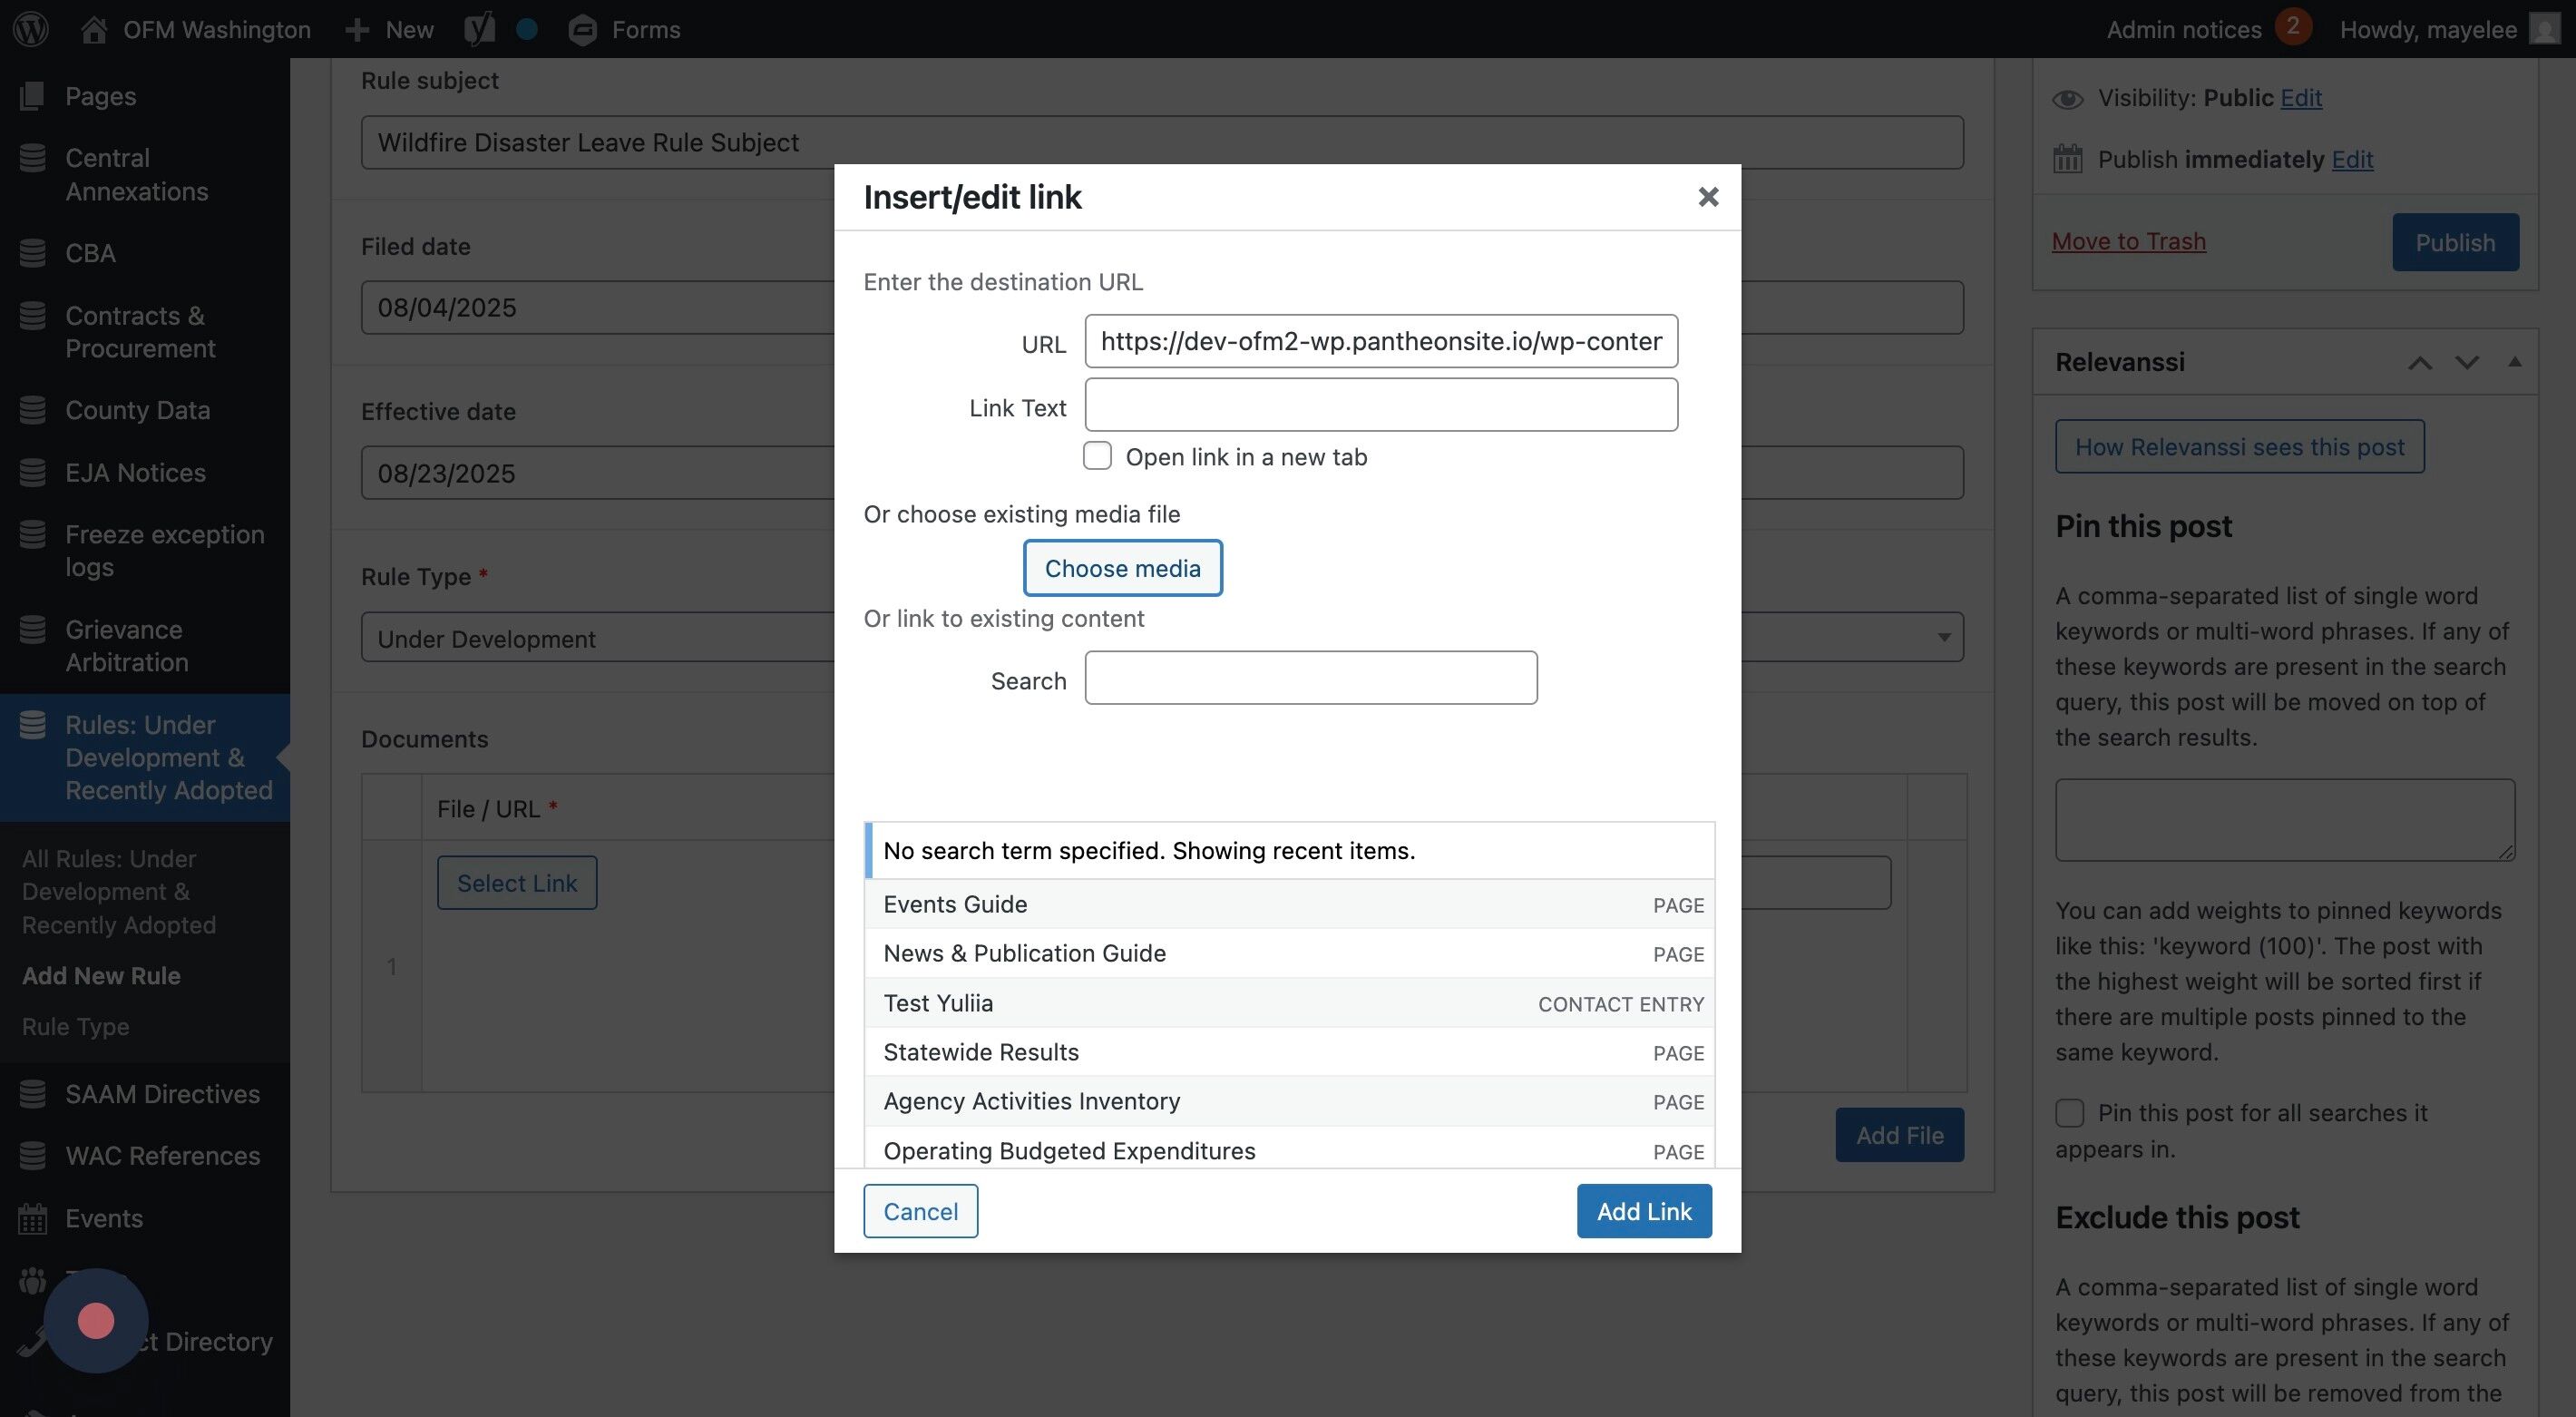Collapse the Relevanssi panel with the triangle
The height and width of the screenshot is (1417, 2576).
[x=2514, y=362]
